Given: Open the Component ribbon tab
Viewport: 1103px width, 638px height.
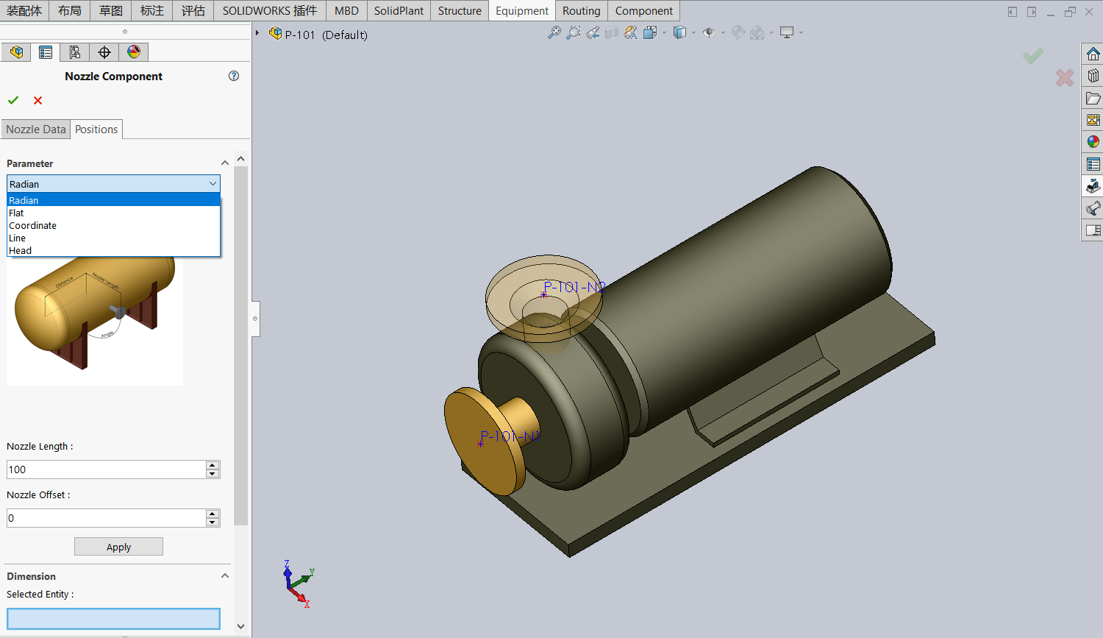Looking at the screenshot, I should click(x=644, y=10).
